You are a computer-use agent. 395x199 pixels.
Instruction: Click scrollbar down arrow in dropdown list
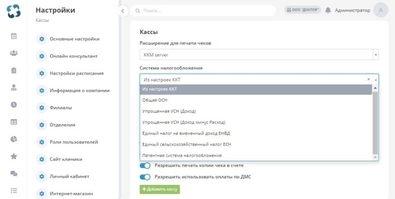[375, 157]
